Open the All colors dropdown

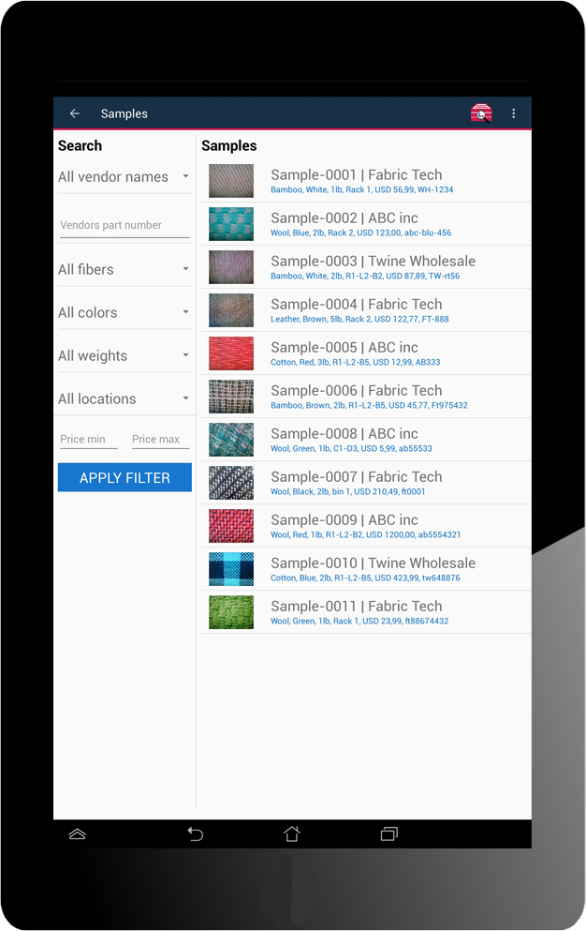pos(125,313)
